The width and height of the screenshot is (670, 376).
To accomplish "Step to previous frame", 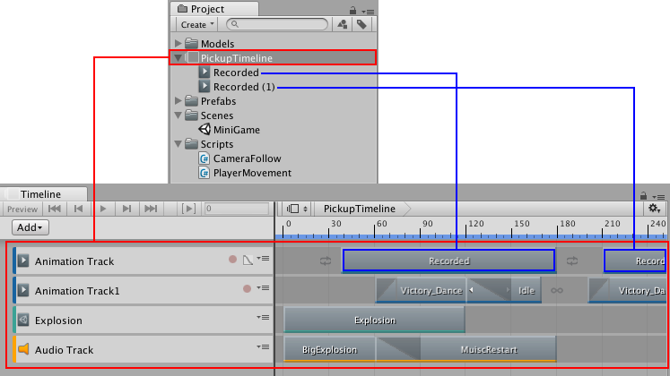I will (78, 209).
